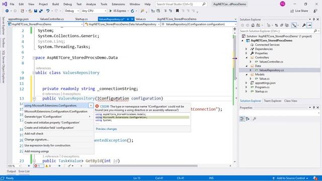Click the horizontal editor scrollbar

point(143,166)
